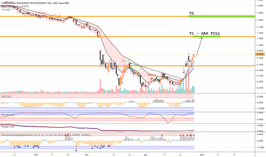
Task: Select the Vol (20) indicator label
Action: (x=6, y=10)
